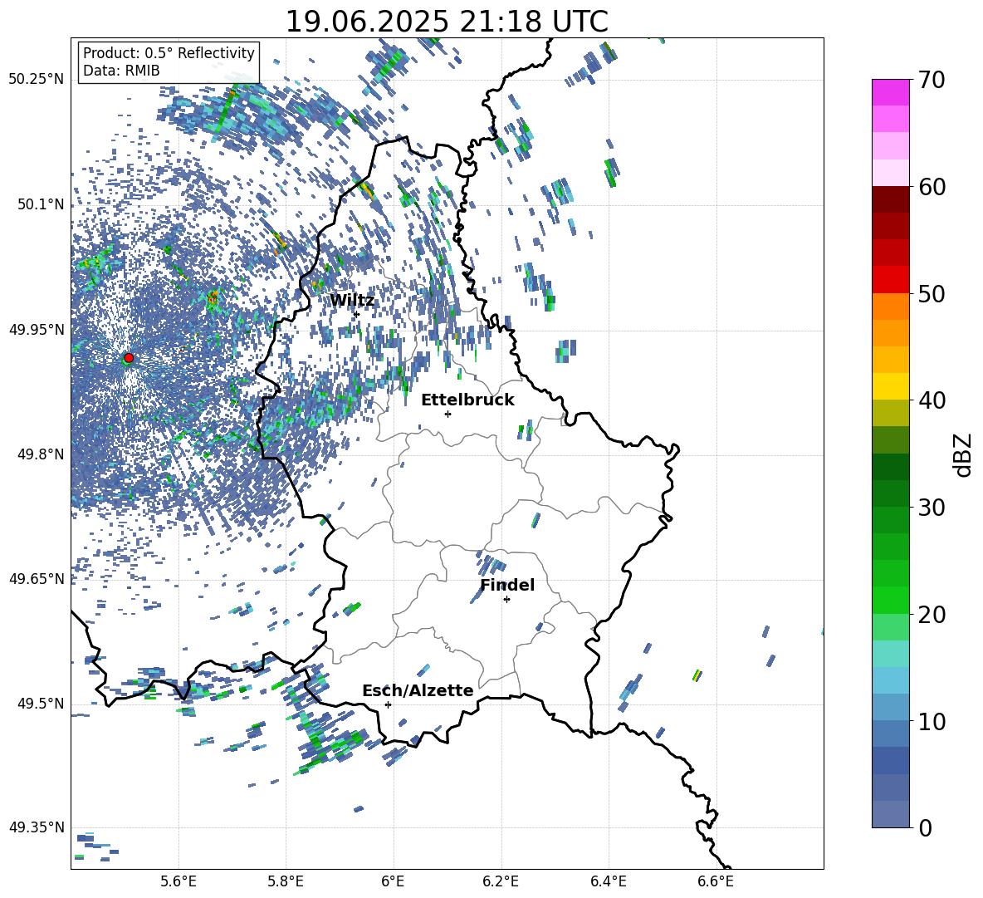Click the Ettelbruck city label
Image resolution: width=983 pixels, height=898 pixels.
tap(467, 400)
